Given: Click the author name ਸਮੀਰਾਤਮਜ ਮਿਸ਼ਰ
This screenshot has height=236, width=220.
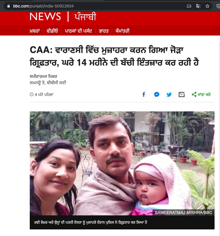Looking at the screenshot, I should 43,76.
